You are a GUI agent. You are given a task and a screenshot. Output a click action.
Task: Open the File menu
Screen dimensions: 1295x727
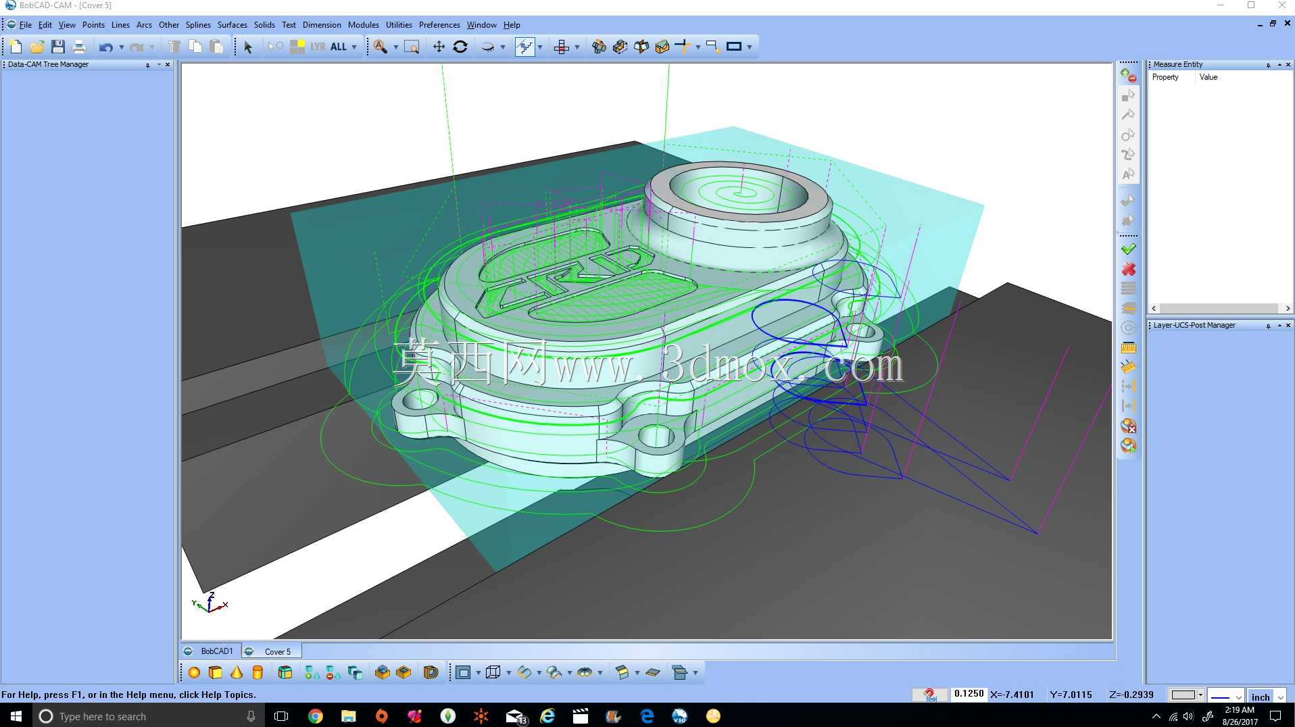(25, 25)
